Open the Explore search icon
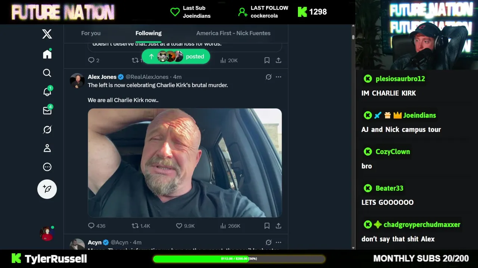The image size is (478, 268). pos(47,73)
